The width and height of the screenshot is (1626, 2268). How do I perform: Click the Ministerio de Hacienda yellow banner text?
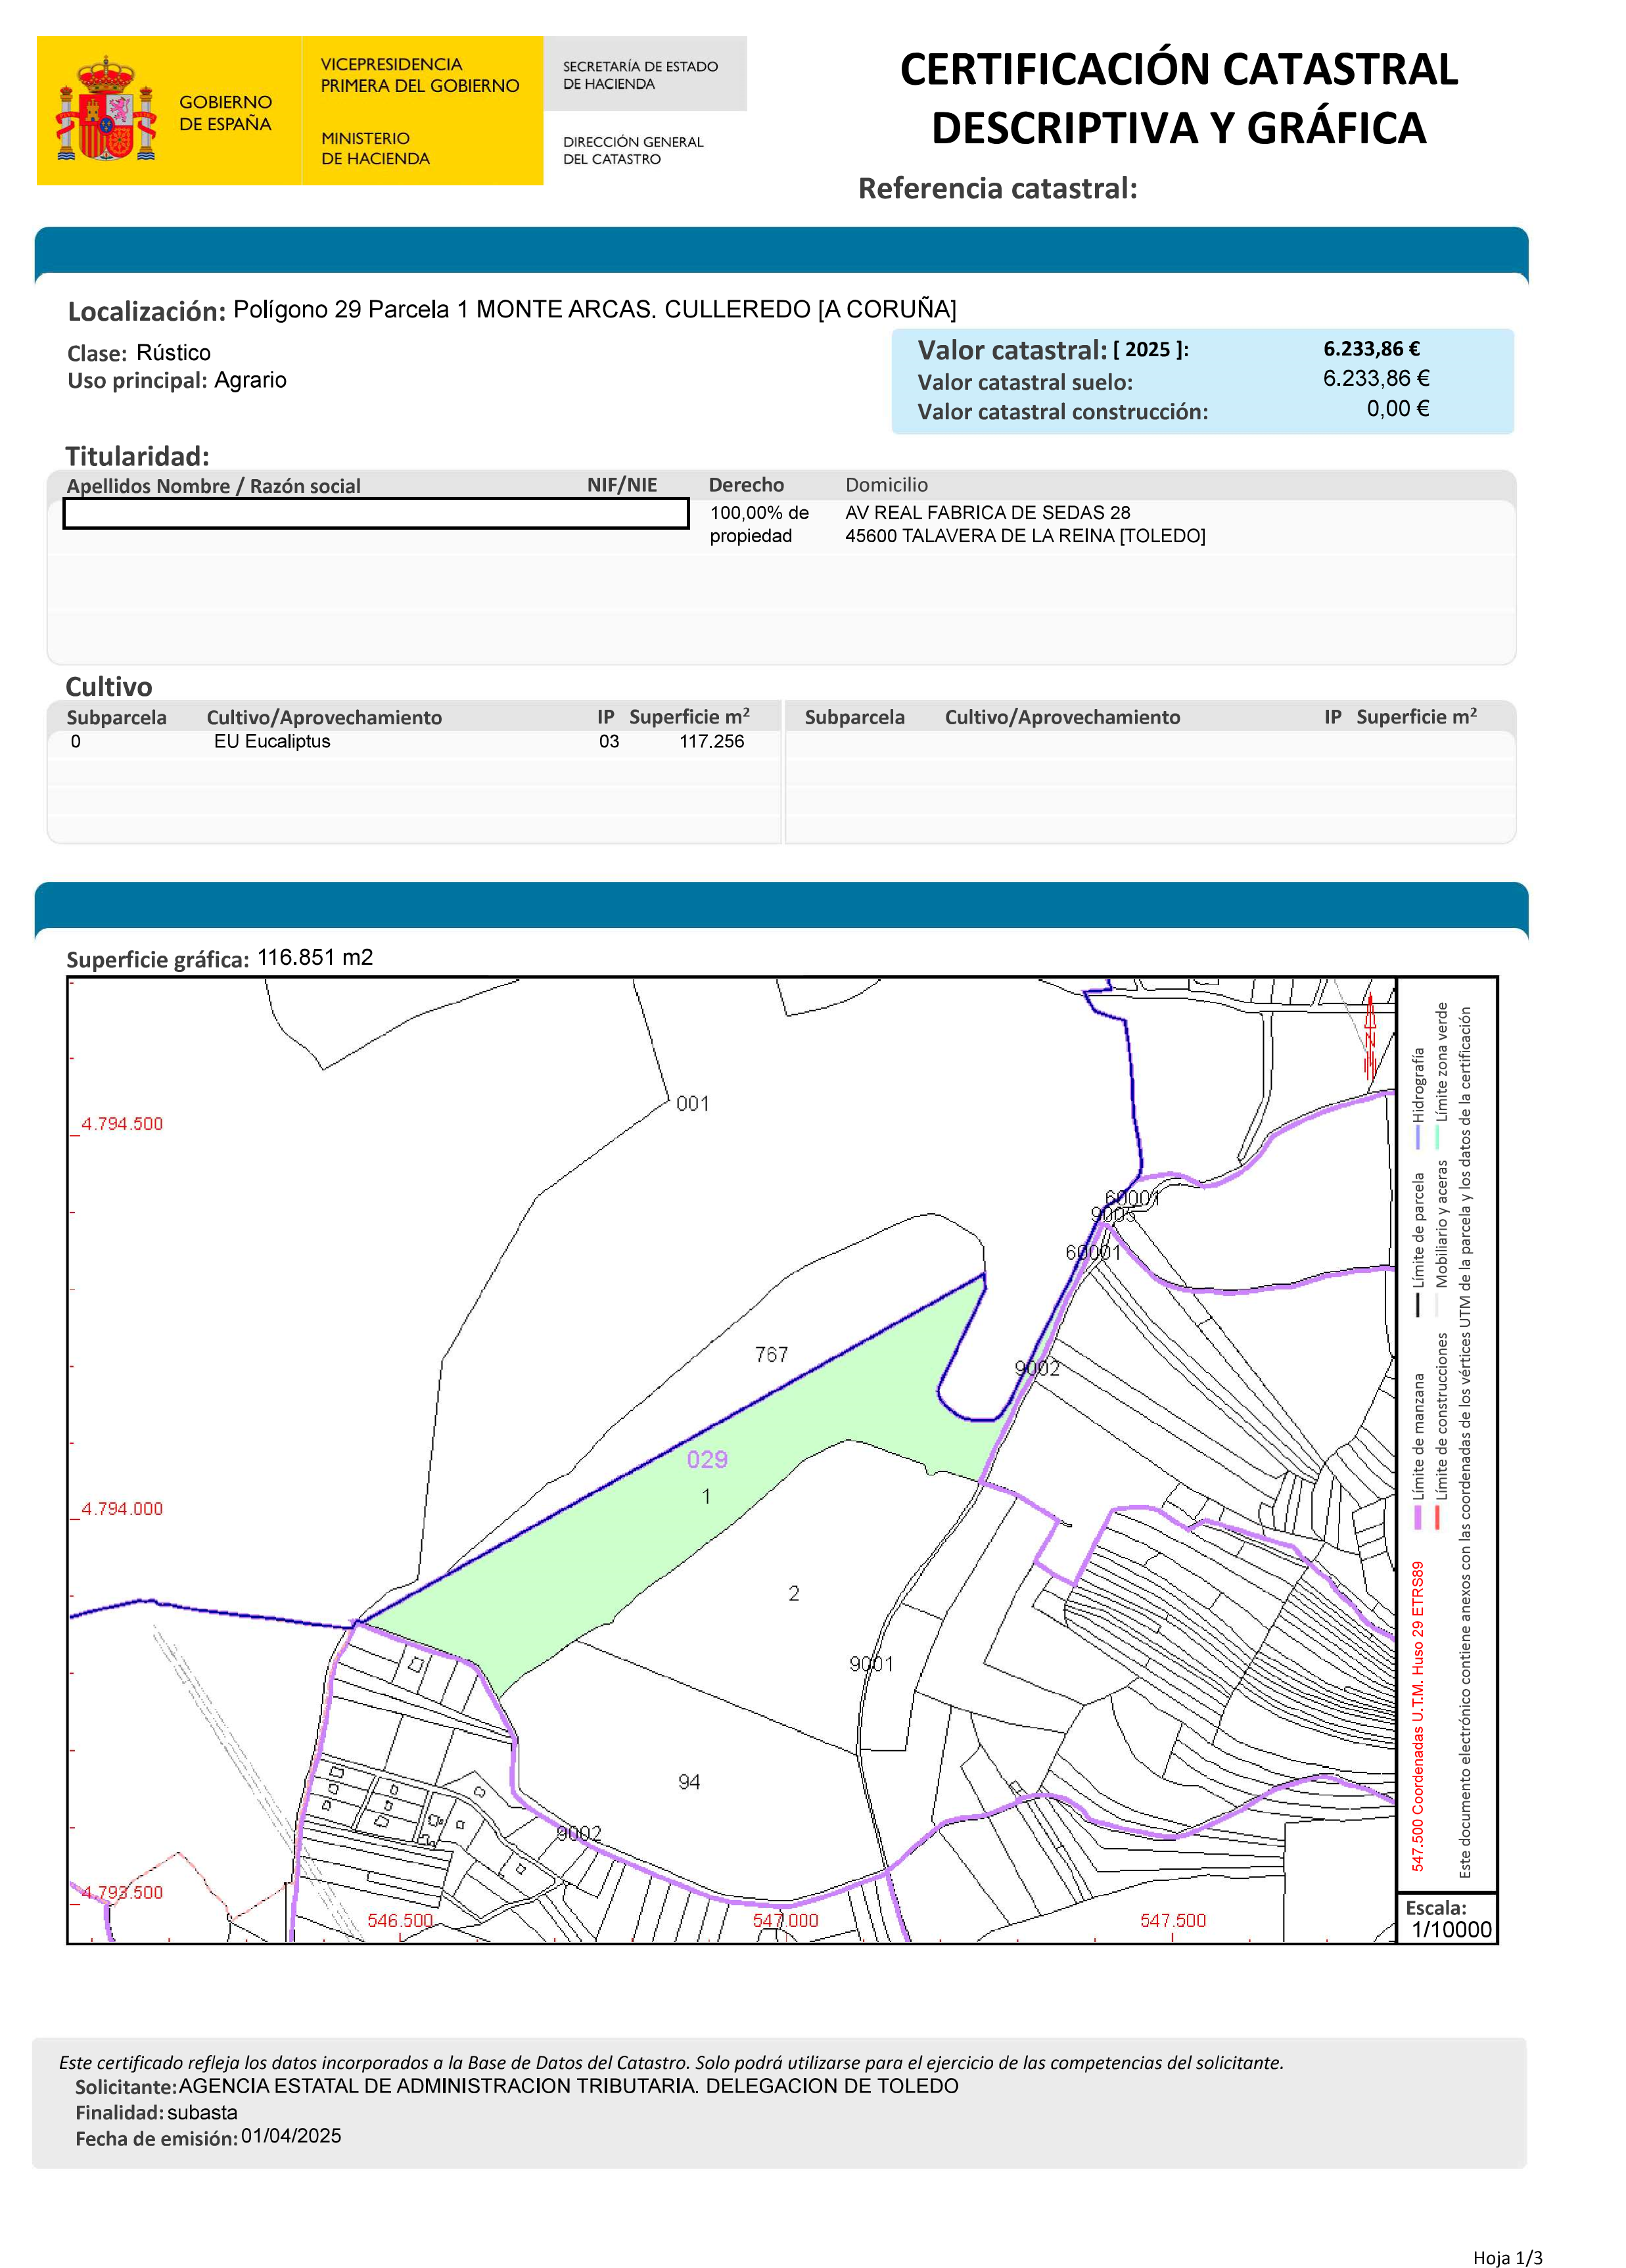pyautogui.click(x=375, y=148)
